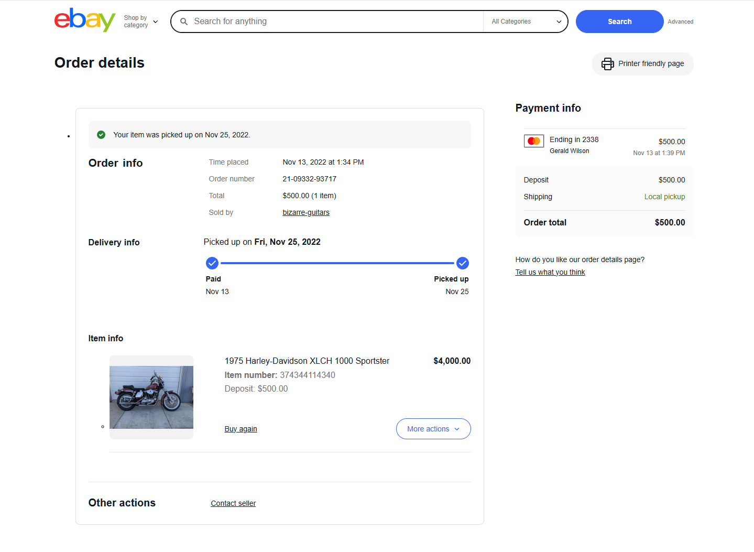
Task: Click the Mastercard payment card icon
Action: click(533, 141)
